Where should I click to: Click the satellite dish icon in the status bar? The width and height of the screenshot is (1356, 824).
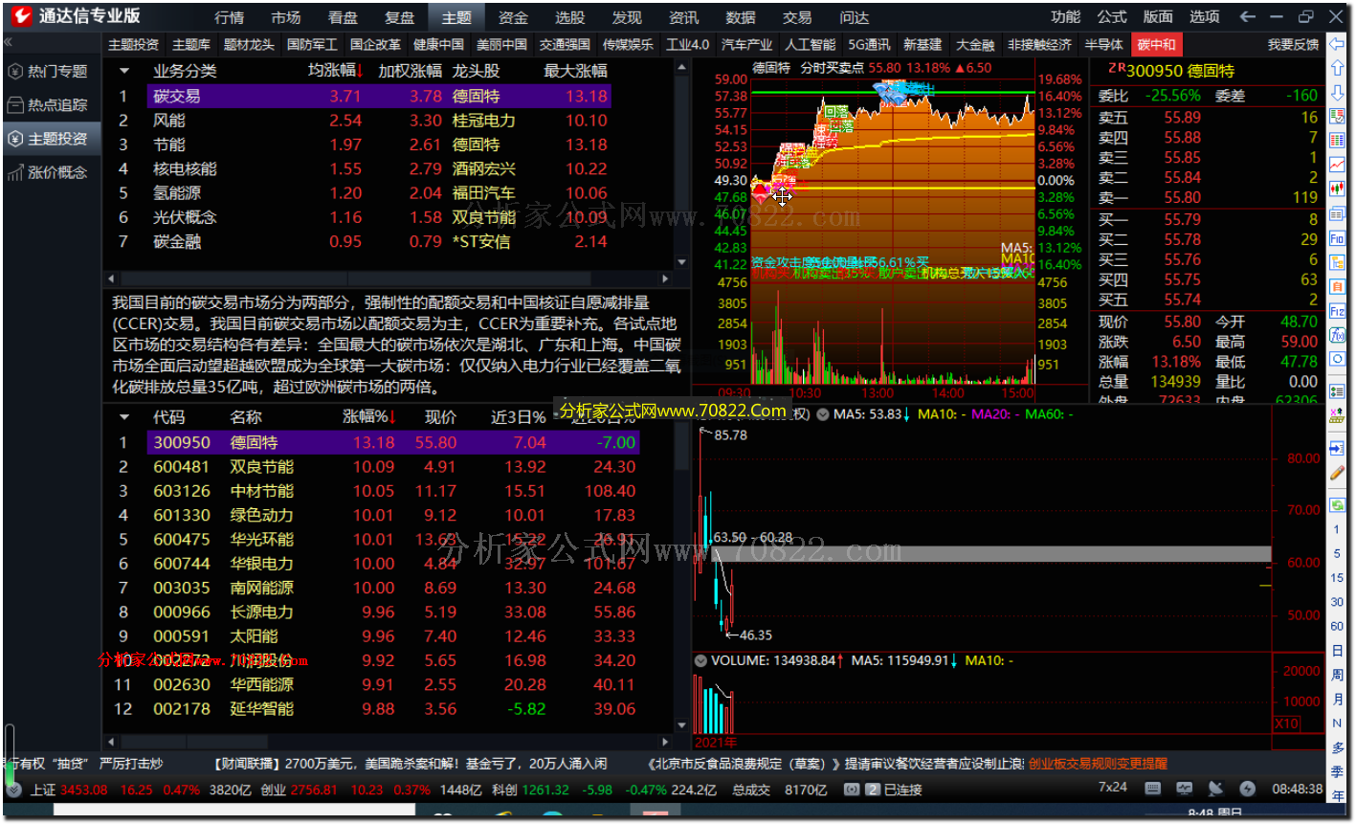pyautogui.click(x=1215, y=789)
